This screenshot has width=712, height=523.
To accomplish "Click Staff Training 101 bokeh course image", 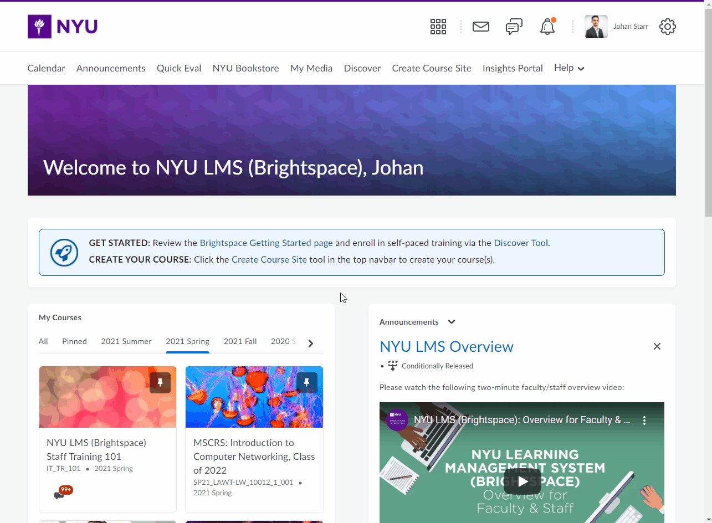I will [107, 397].
